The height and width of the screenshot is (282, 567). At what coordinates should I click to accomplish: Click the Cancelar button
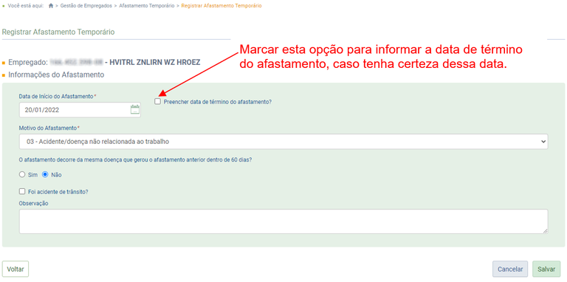[x=510, y=269]
